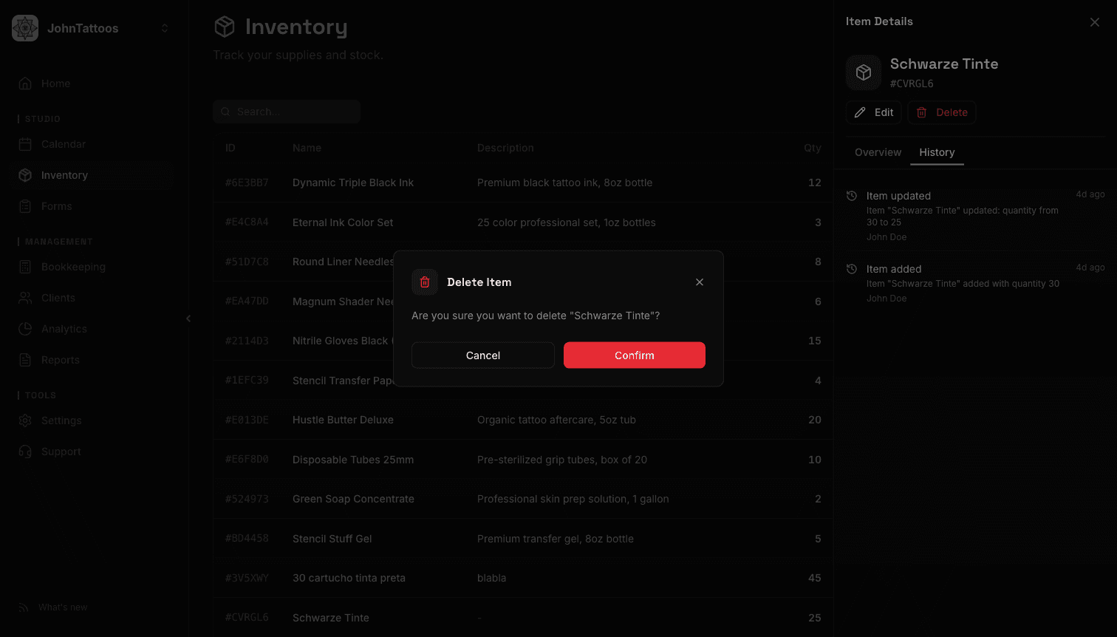This screenshot has height=637, width=1117.
Task: Select the History tab in Item Details
Action: click(x=937, y=152)
